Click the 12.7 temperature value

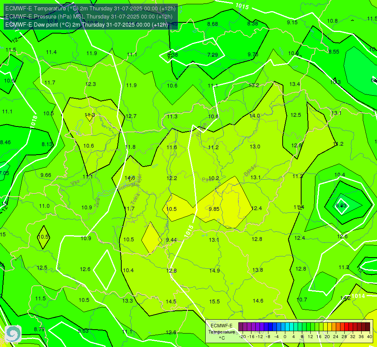(x=131, y=116)
